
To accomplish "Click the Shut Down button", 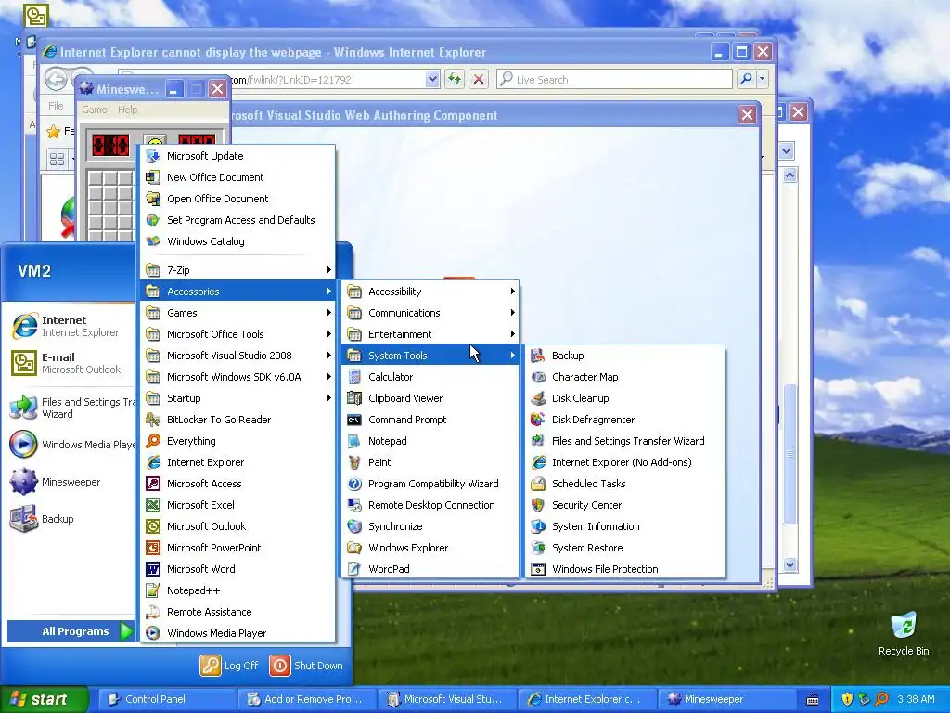I will 306,666.
